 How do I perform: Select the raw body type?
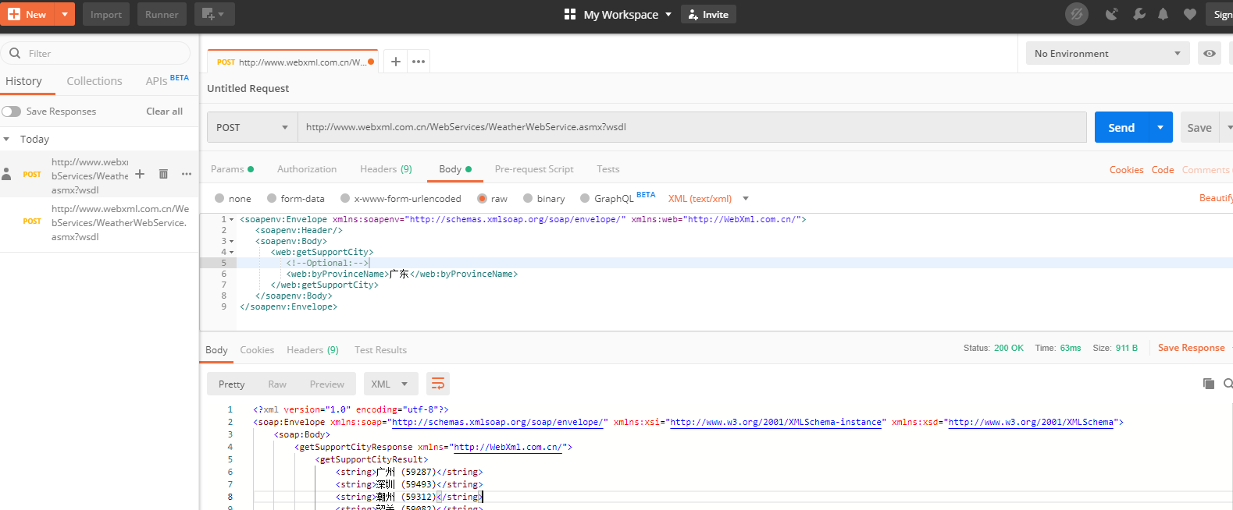click(x=482, y=198)
